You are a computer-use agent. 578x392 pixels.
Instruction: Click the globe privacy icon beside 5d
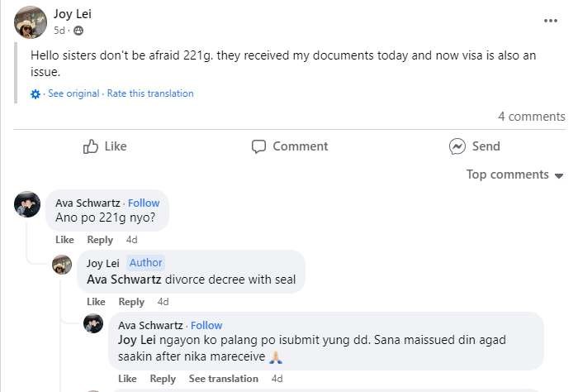tap(78, 31)
